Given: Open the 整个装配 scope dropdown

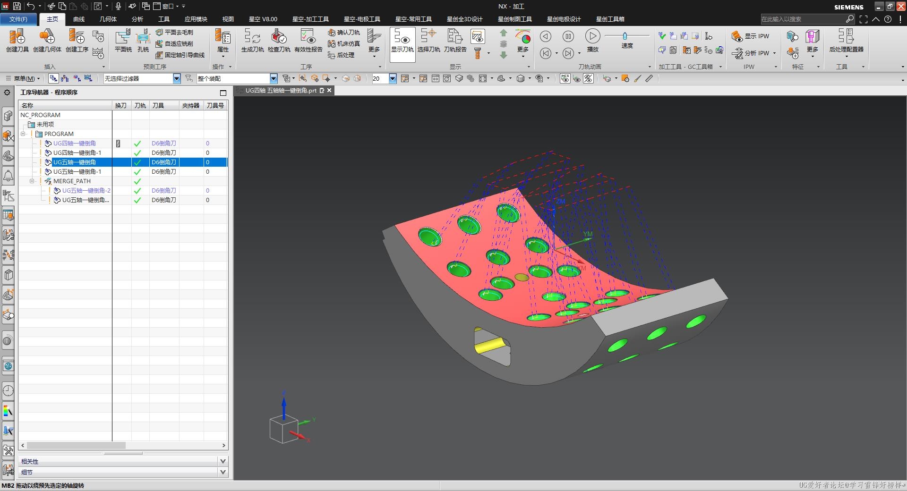Looking at the screenshot, I should pos(274,78).
